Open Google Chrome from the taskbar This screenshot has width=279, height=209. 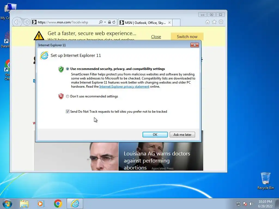(x=58, y=204)
